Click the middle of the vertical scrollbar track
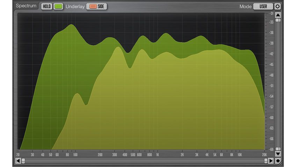This screenshot has height=167, width=297. point(278,84)
